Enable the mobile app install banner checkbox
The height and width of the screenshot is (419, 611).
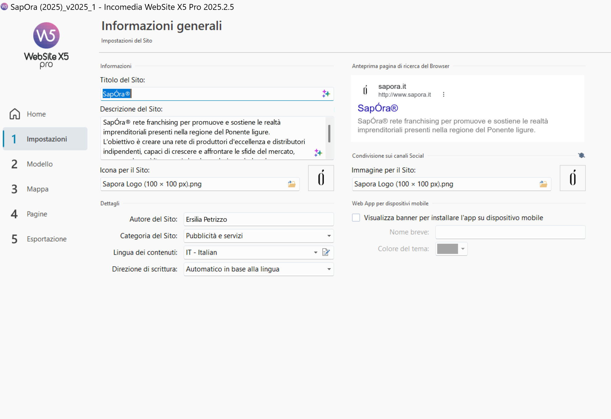[x=356, y=218]
